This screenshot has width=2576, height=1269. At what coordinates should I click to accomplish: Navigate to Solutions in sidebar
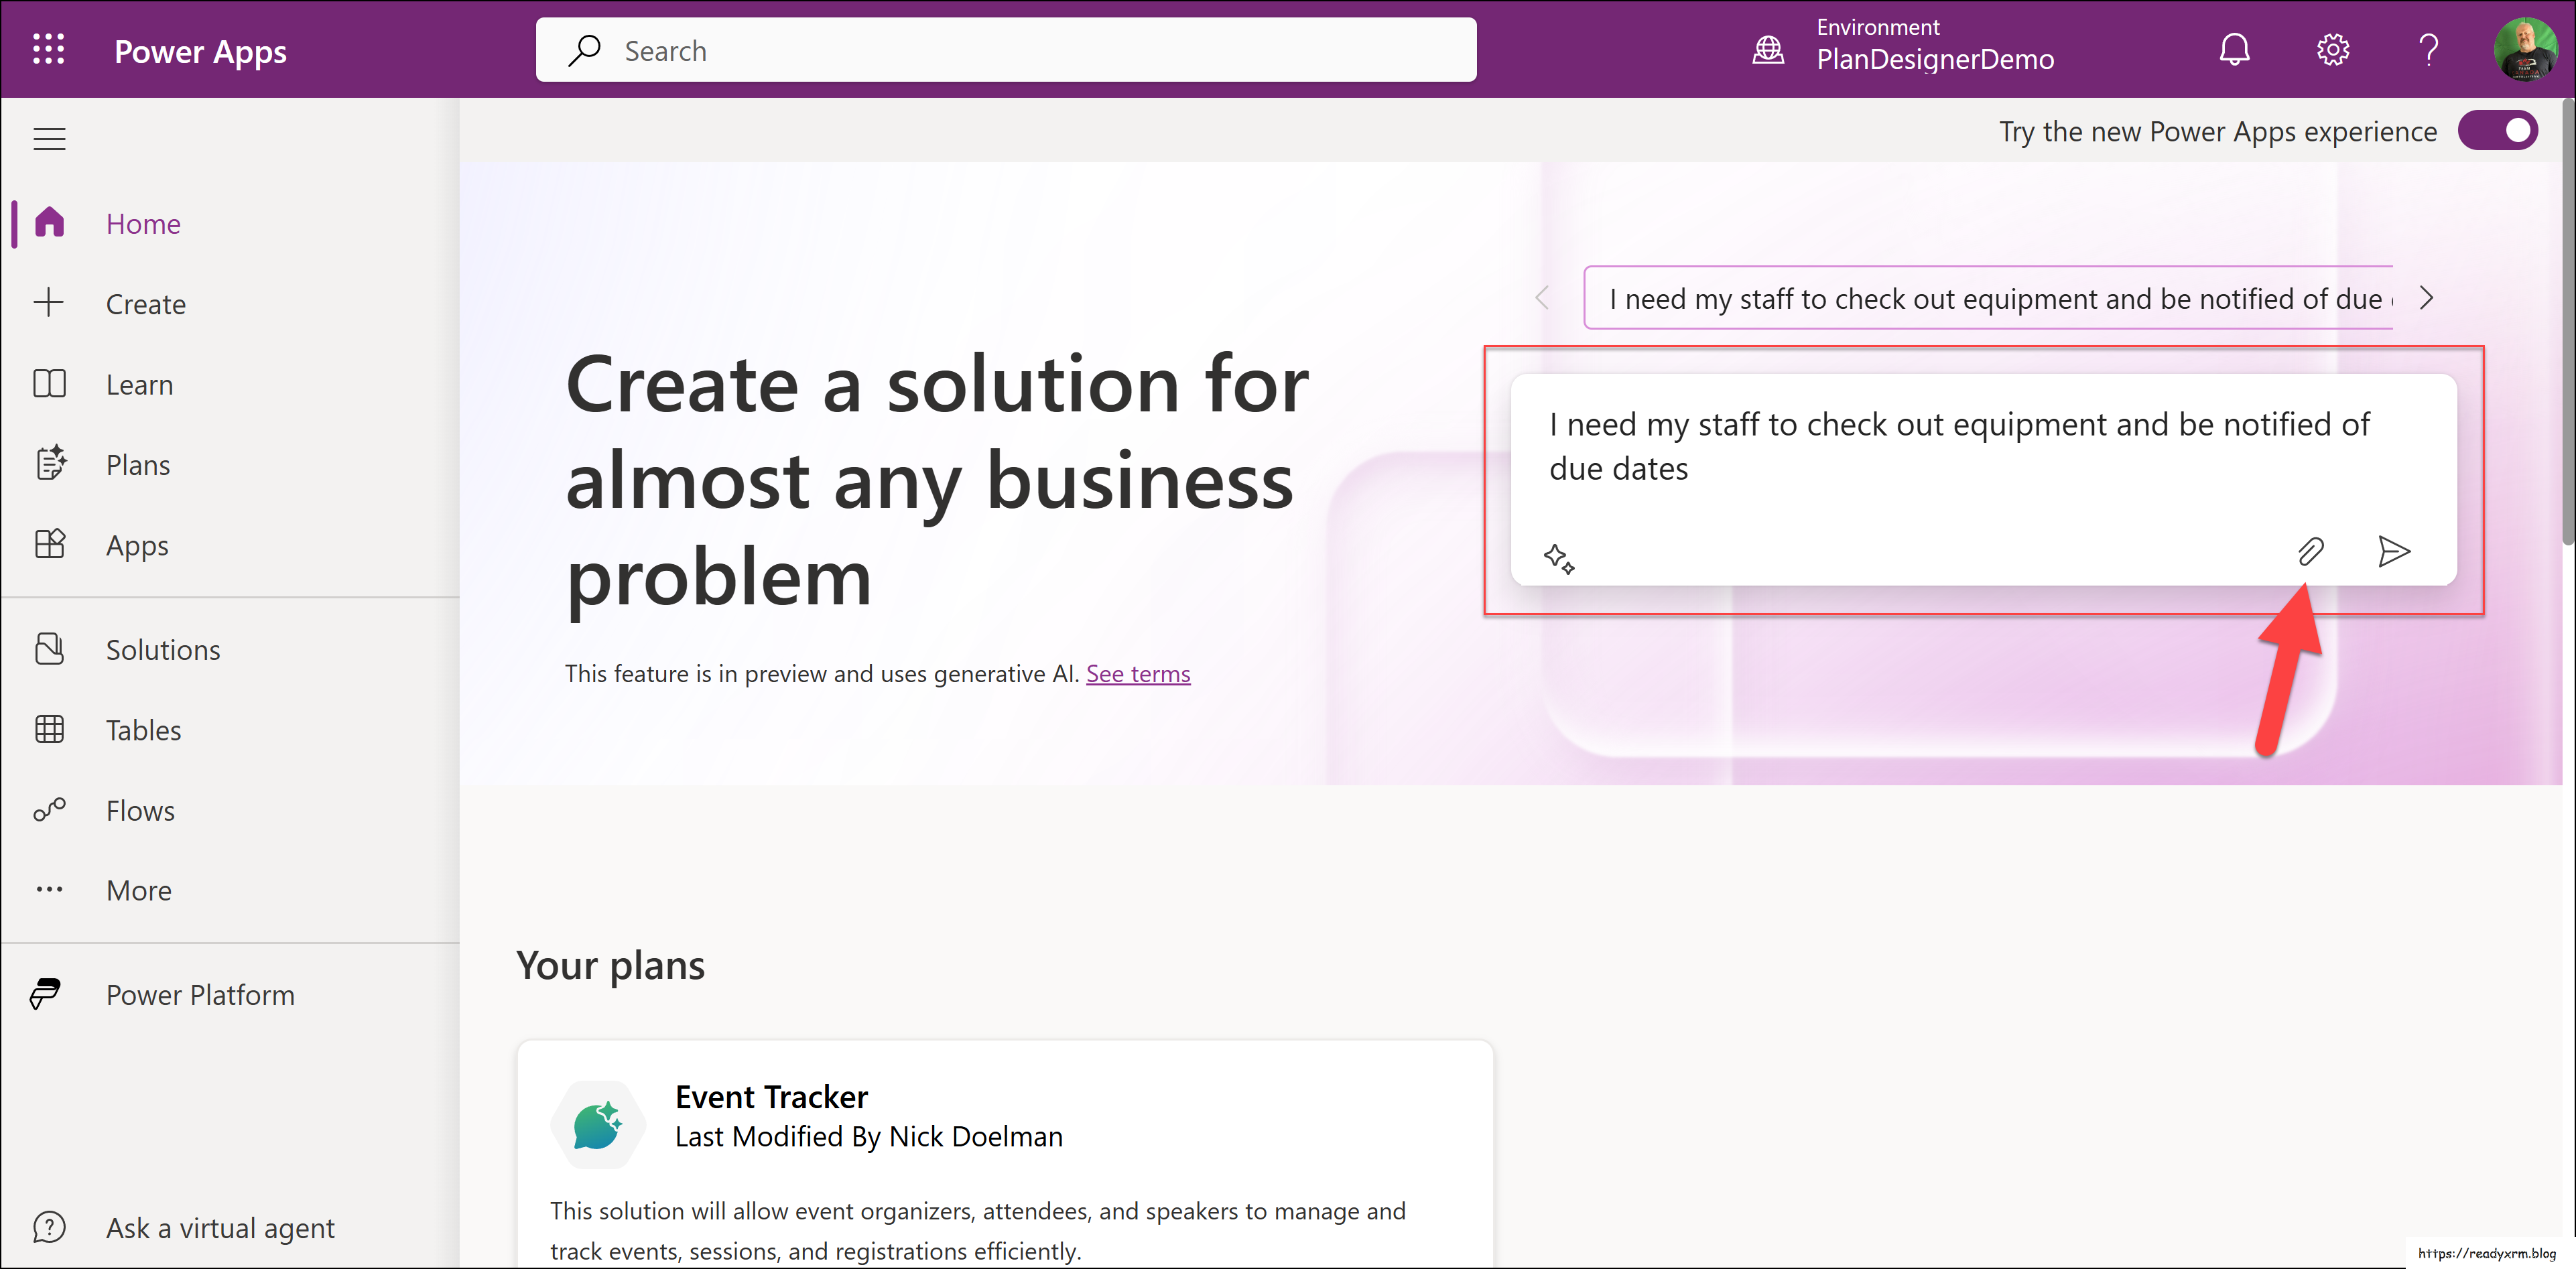tap(163, 649)
